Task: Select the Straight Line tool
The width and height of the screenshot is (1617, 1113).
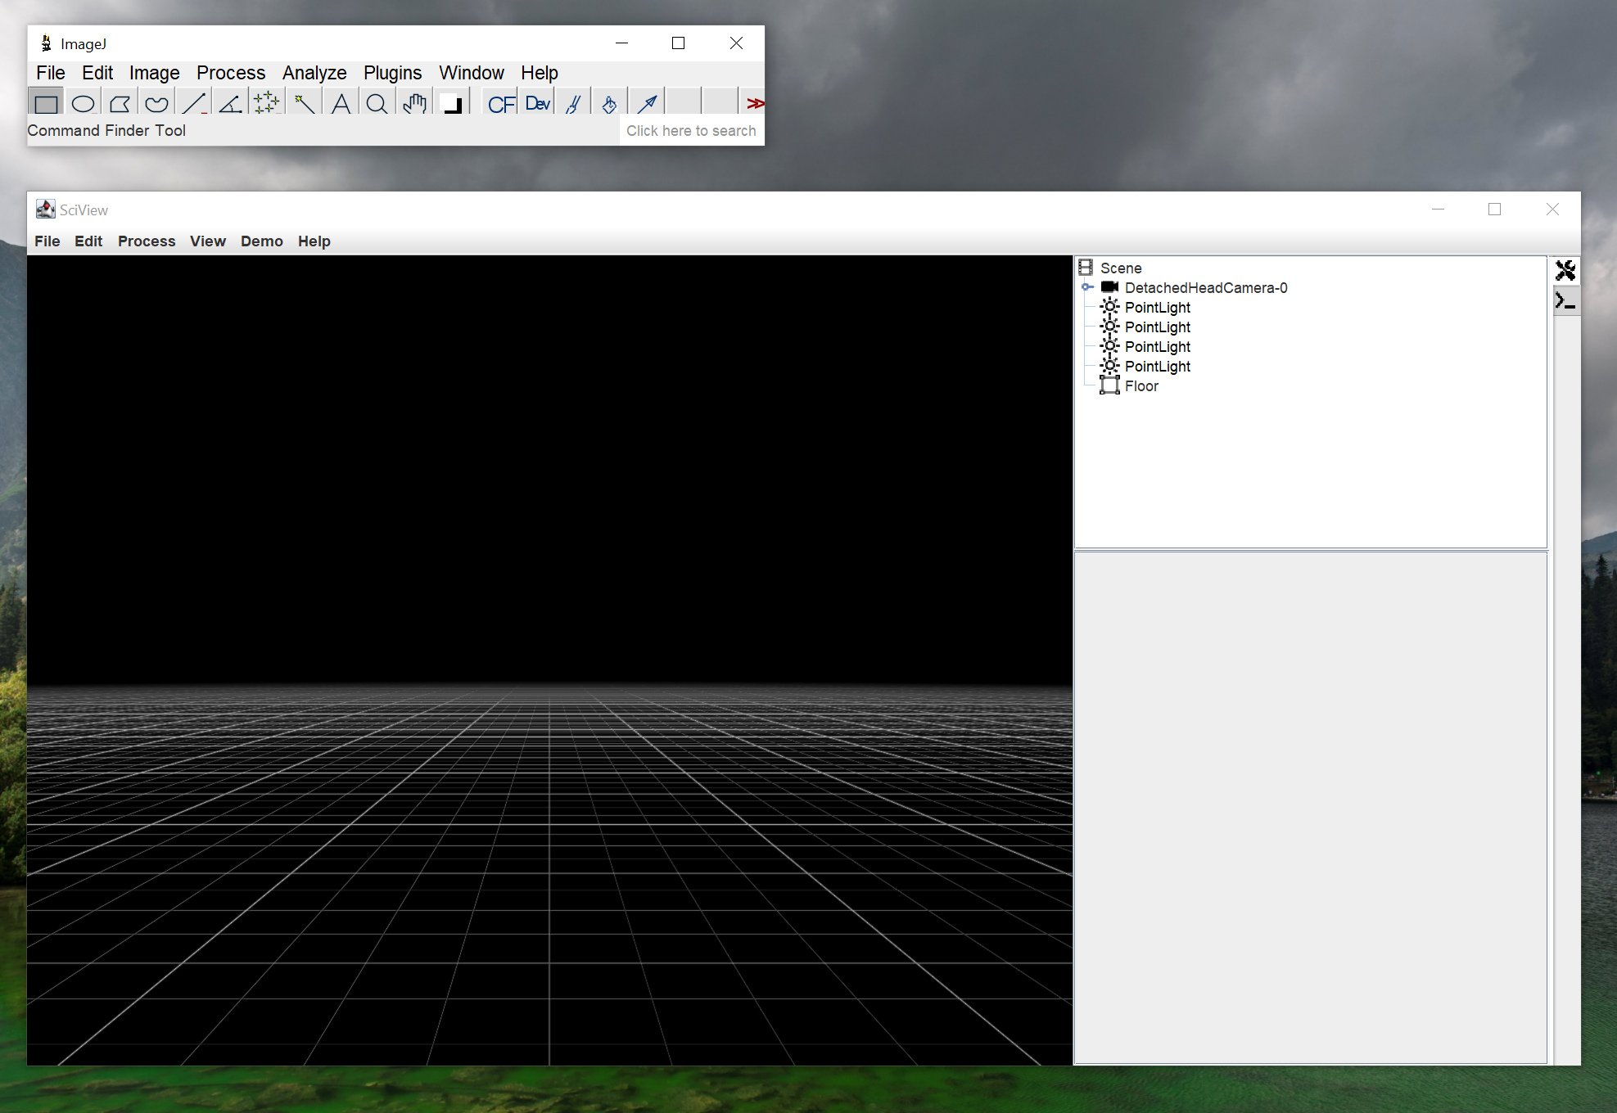Action: tap(194, 103)
